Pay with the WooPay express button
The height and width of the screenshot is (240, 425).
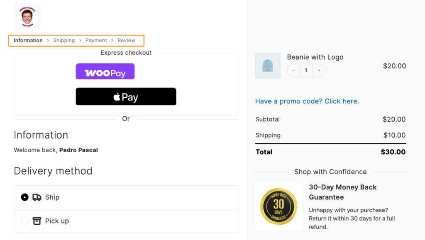[105, 71]
